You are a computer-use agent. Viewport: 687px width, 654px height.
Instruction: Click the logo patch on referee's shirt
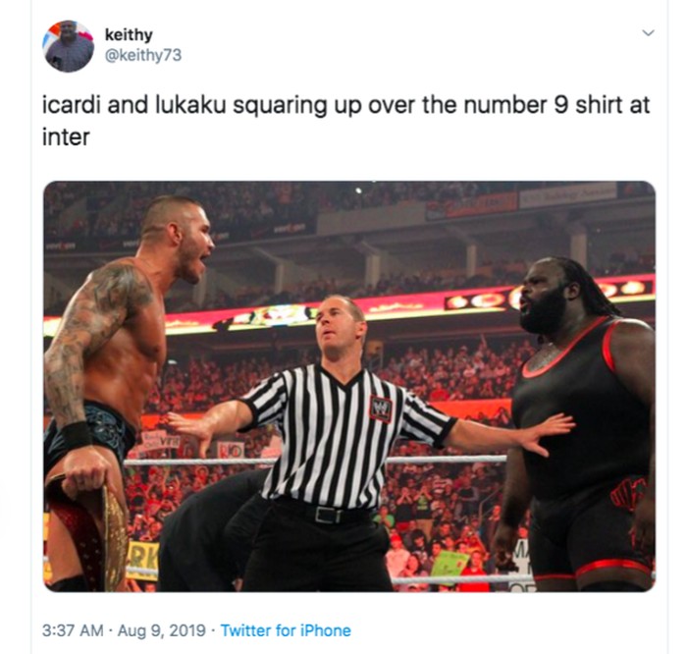pos(381,409)
